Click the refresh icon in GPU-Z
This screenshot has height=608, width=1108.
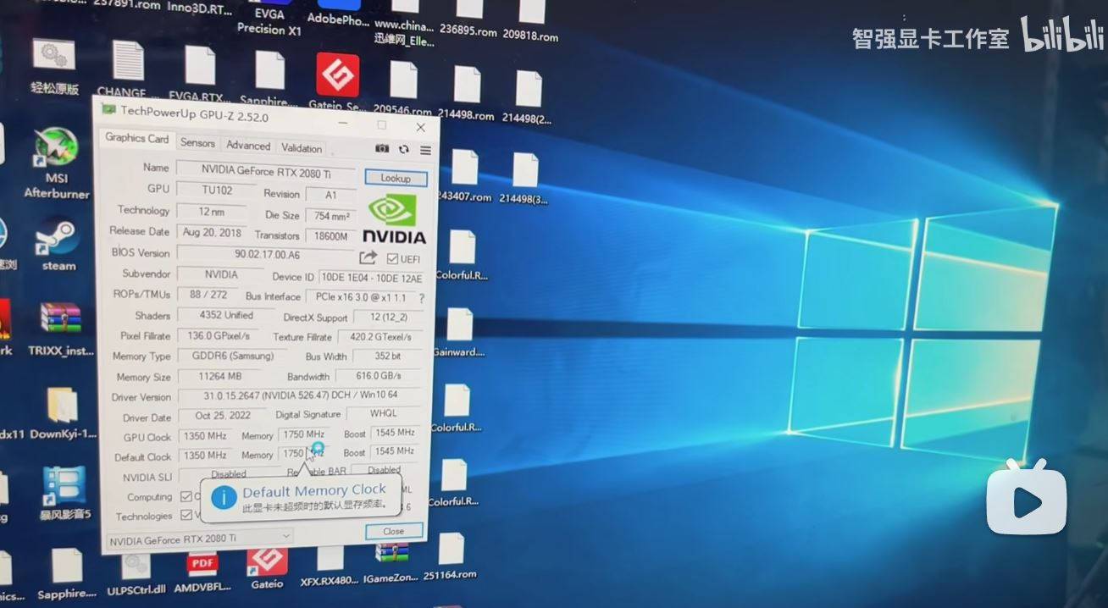coord(404,150)
